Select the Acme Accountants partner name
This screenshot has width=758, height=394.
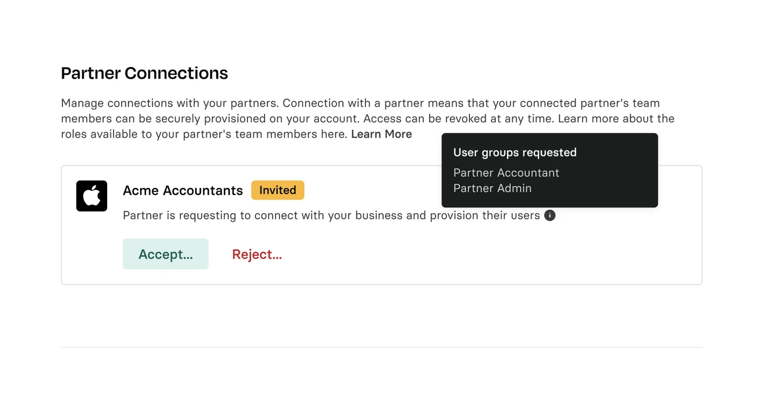tap(183, 190)
